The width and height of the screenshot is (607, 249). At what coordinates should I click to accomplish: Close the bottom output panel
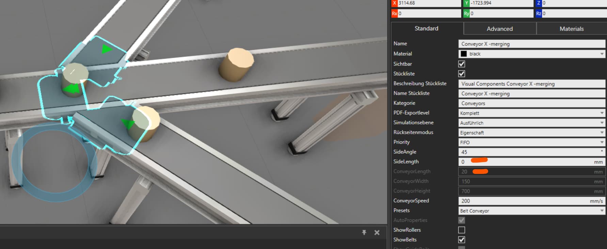click(377, 233)
